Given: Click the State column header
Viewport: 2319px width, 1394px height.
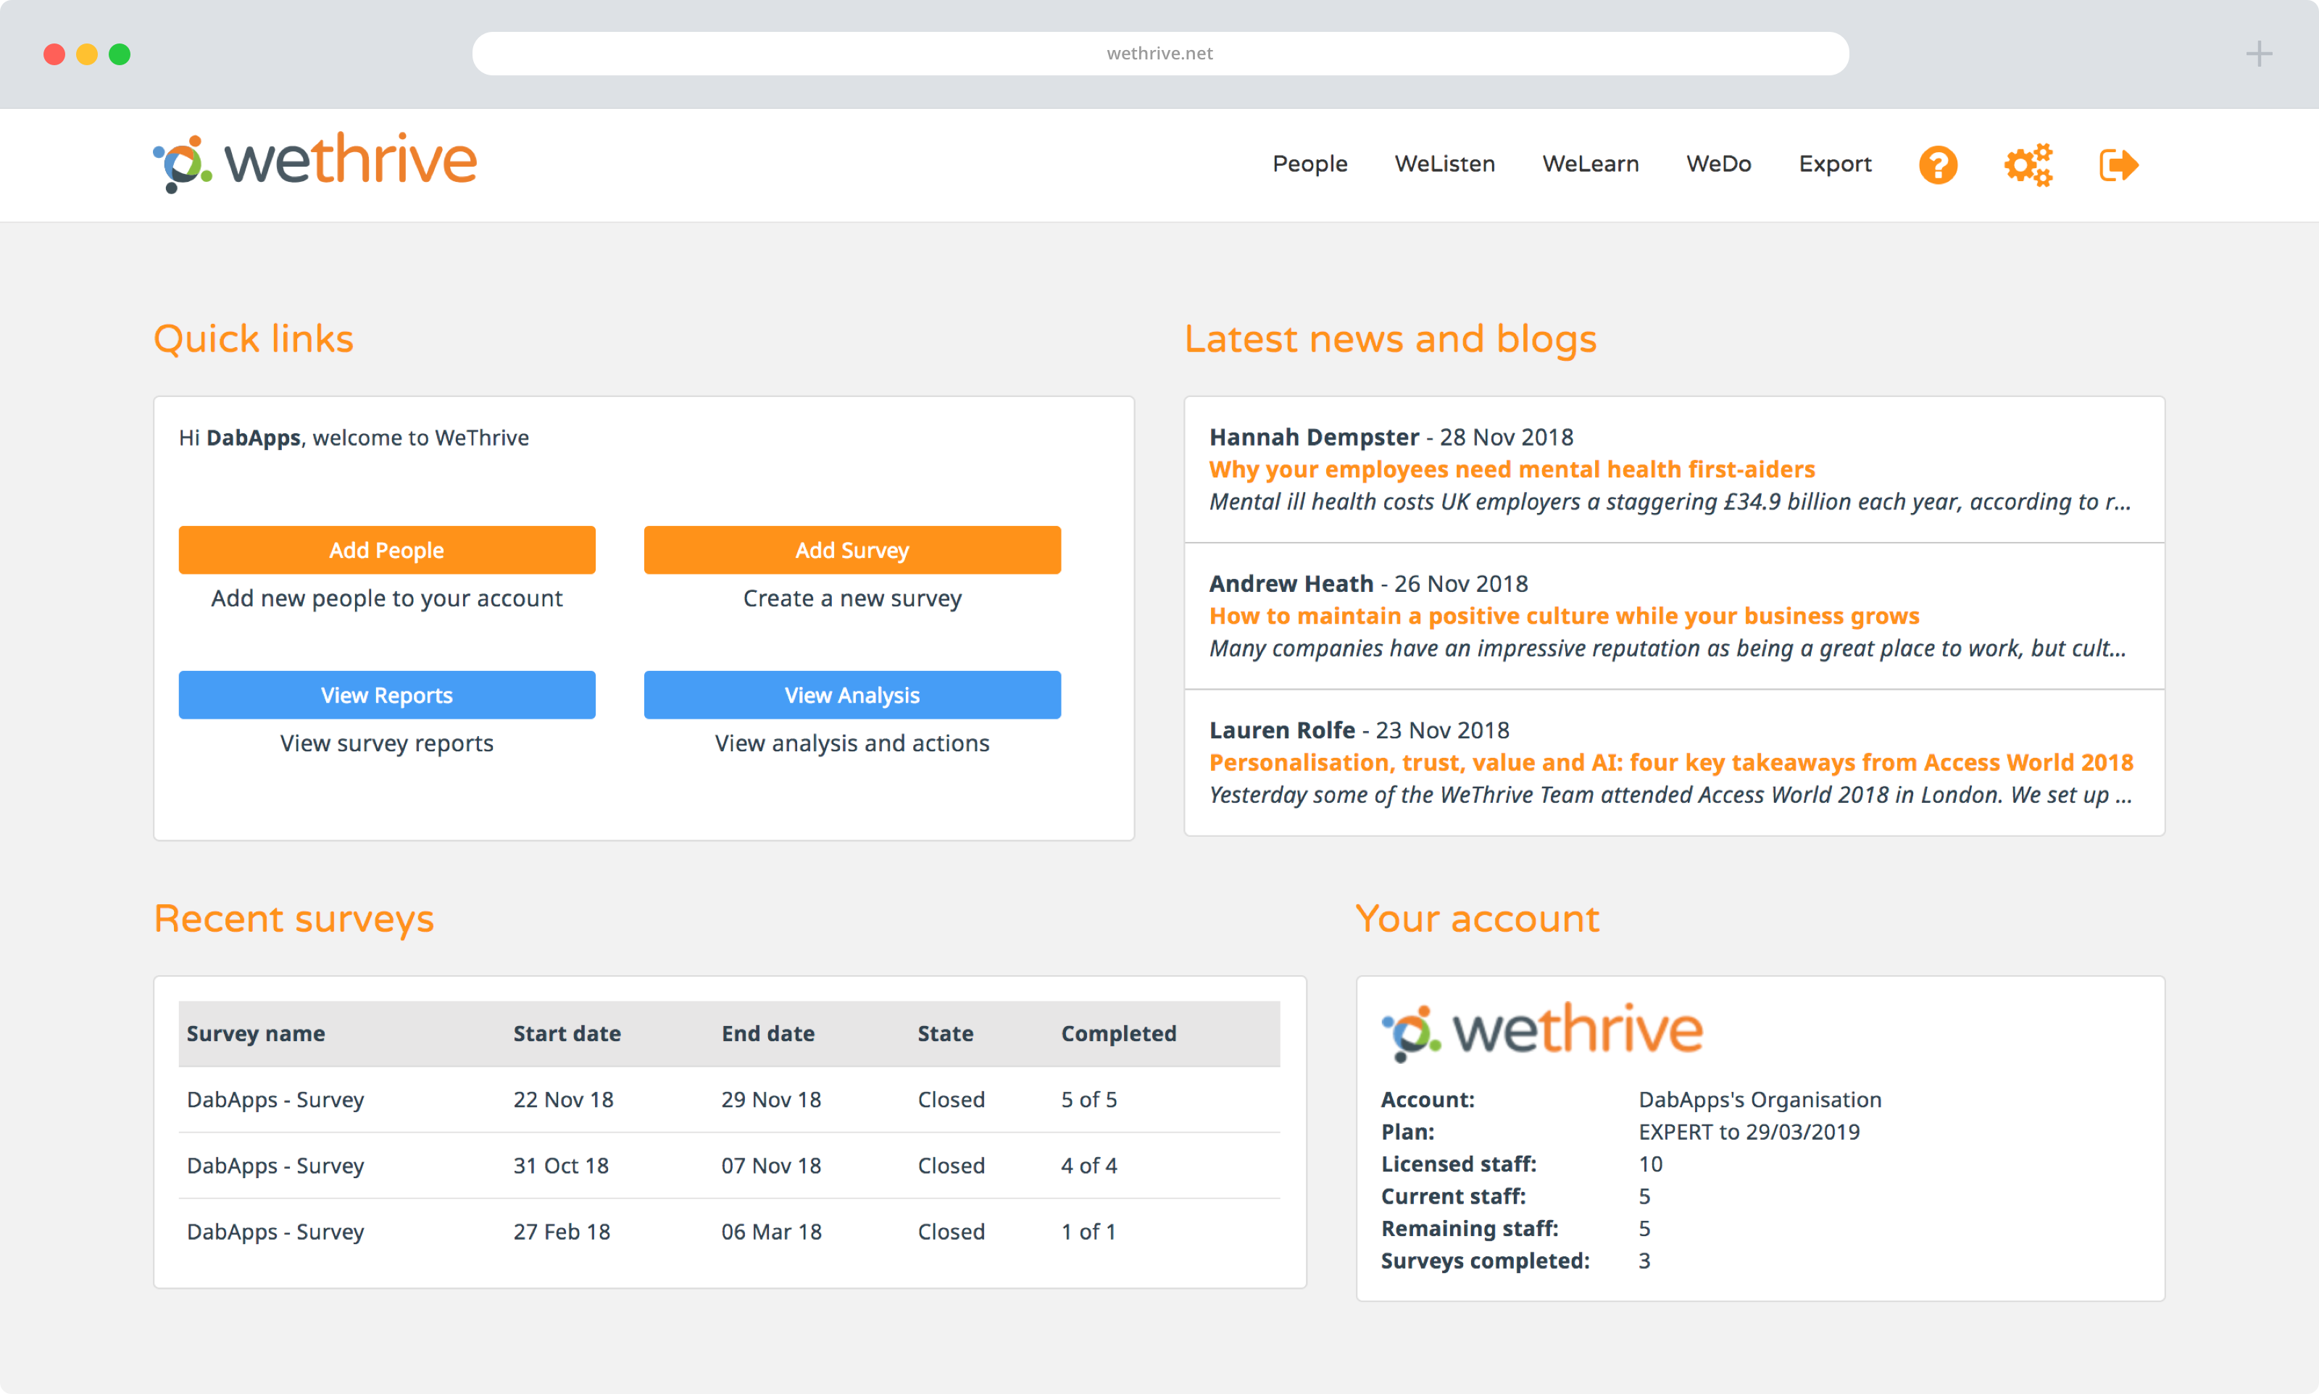Looking at the screenshot, I should pyautogui.click(x=945, y=1033).
